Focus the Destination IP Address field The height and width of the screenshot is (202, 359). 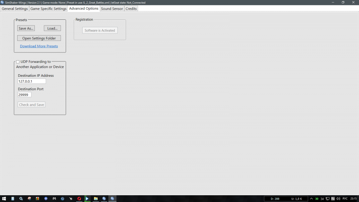[32, 81]
